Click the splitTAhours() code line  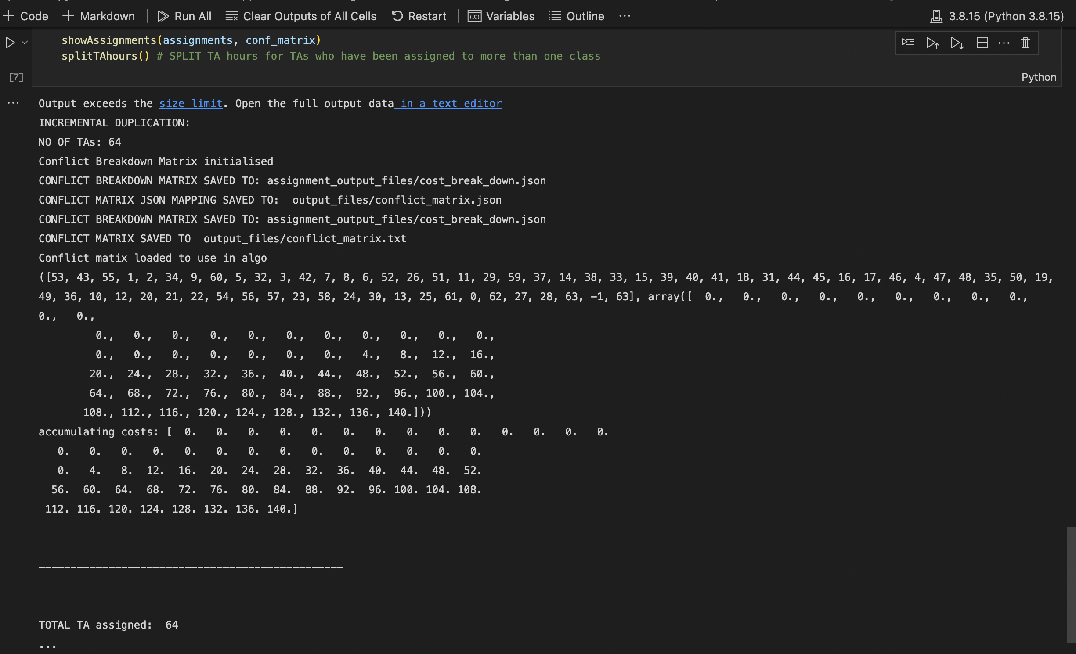pos(331,56)
